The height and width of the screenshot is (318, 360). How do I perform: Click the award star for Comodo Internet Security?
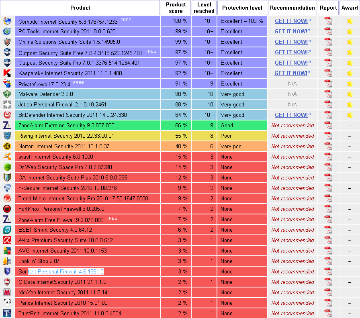pyautogui.click(x=350, y=21)
